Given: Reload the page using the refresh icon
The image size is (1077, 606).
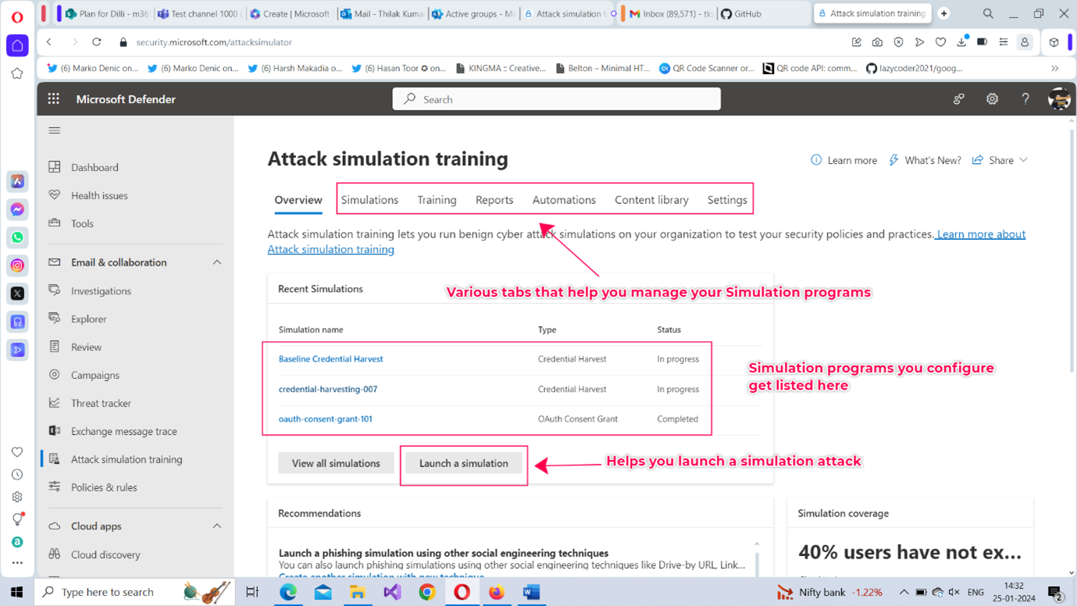Looking at the screenshot, I should click(97, 42).
